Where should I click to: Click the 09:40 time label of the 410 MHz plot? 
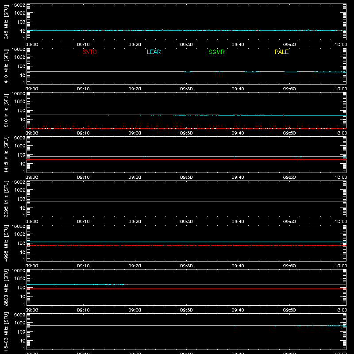tap(238, 89)
